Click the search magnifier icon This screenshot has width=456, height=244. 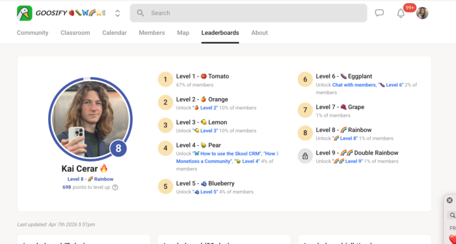pos(141,13)
